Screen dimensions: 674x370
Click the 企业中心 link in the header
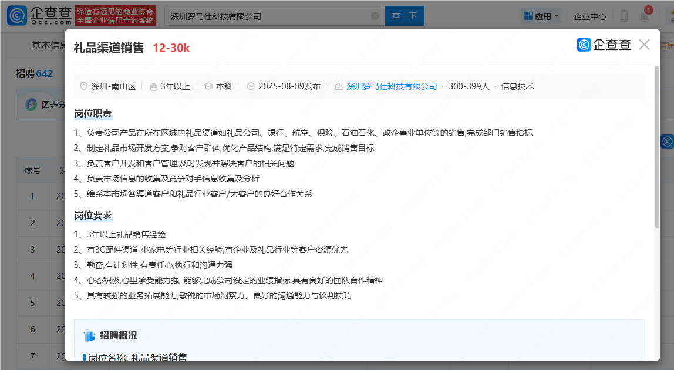(589, 16)
